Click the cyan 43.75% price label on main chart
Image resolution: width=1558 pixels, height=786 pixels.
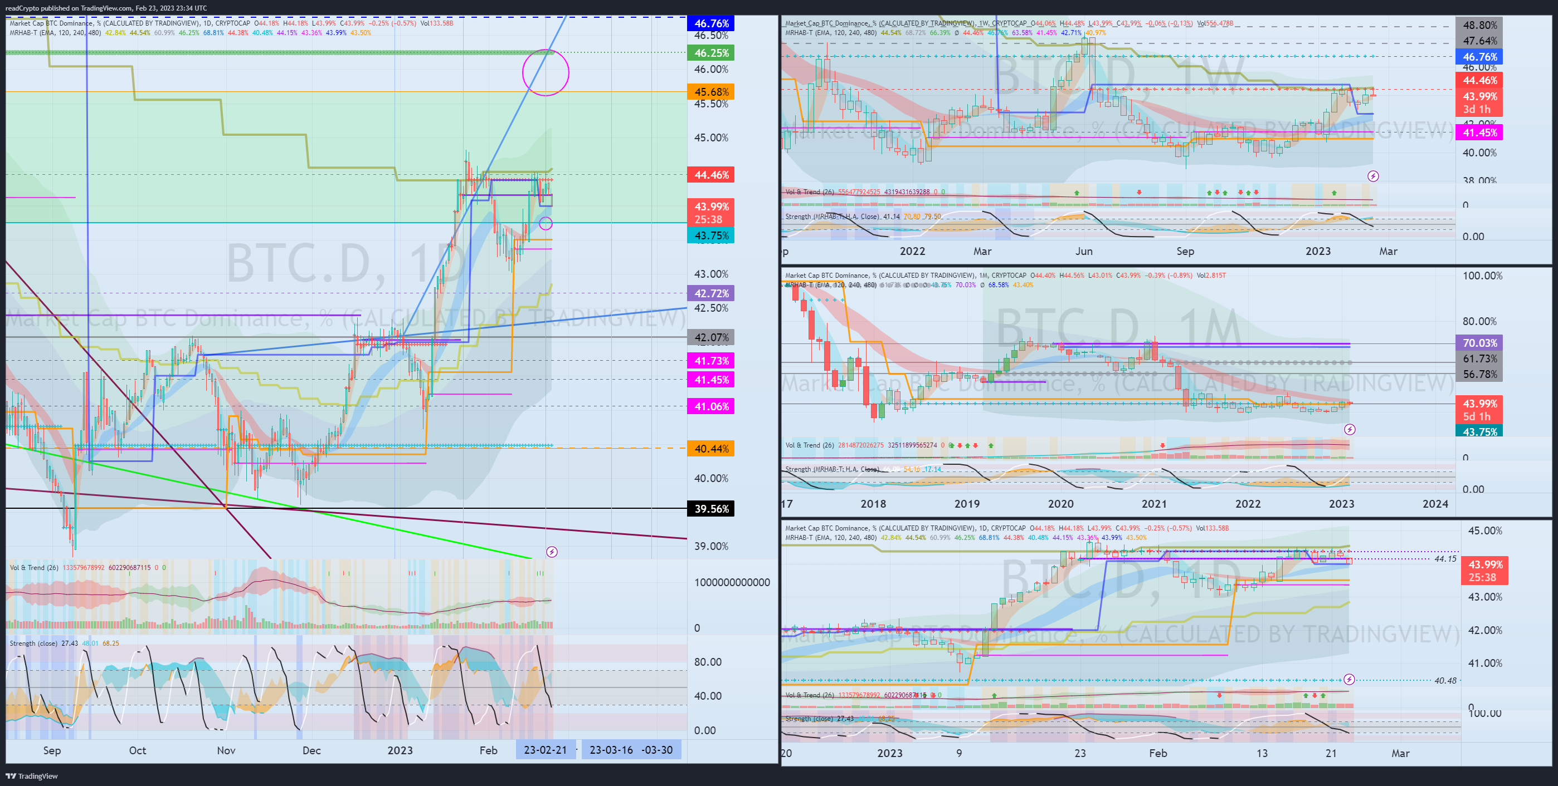tap(710, 235)
